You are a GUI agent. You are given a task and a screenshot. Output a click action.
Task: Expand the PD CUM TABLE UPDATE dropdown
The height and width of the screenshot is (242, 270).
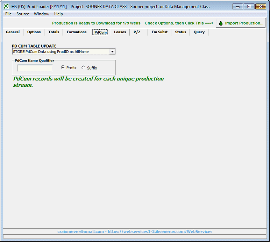coord(112,52)
